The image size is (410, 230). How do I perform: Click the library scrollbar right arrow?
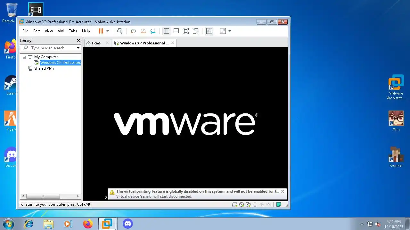tap(78, 196)
